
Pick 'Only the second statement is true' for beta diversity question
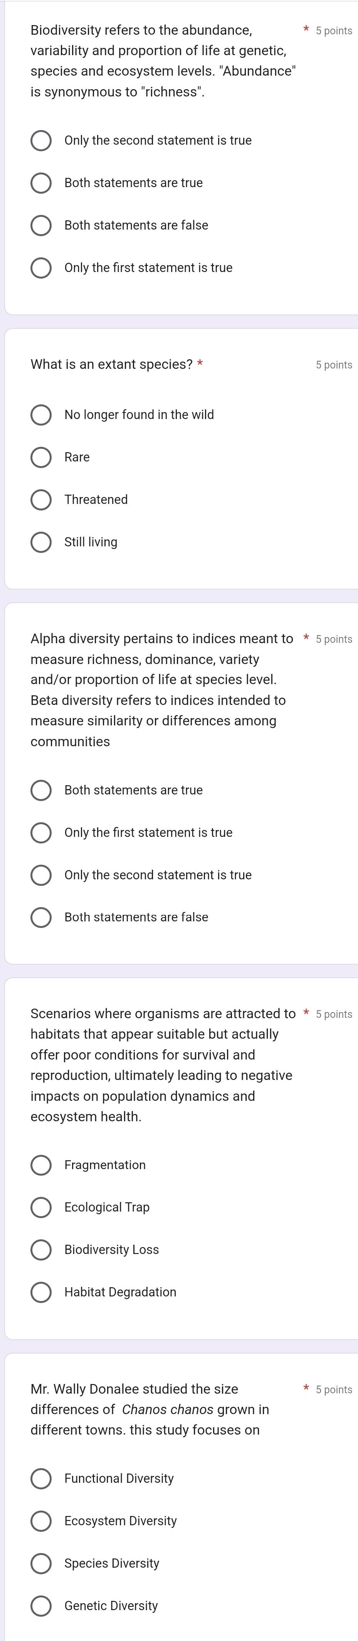coord(41,875)
